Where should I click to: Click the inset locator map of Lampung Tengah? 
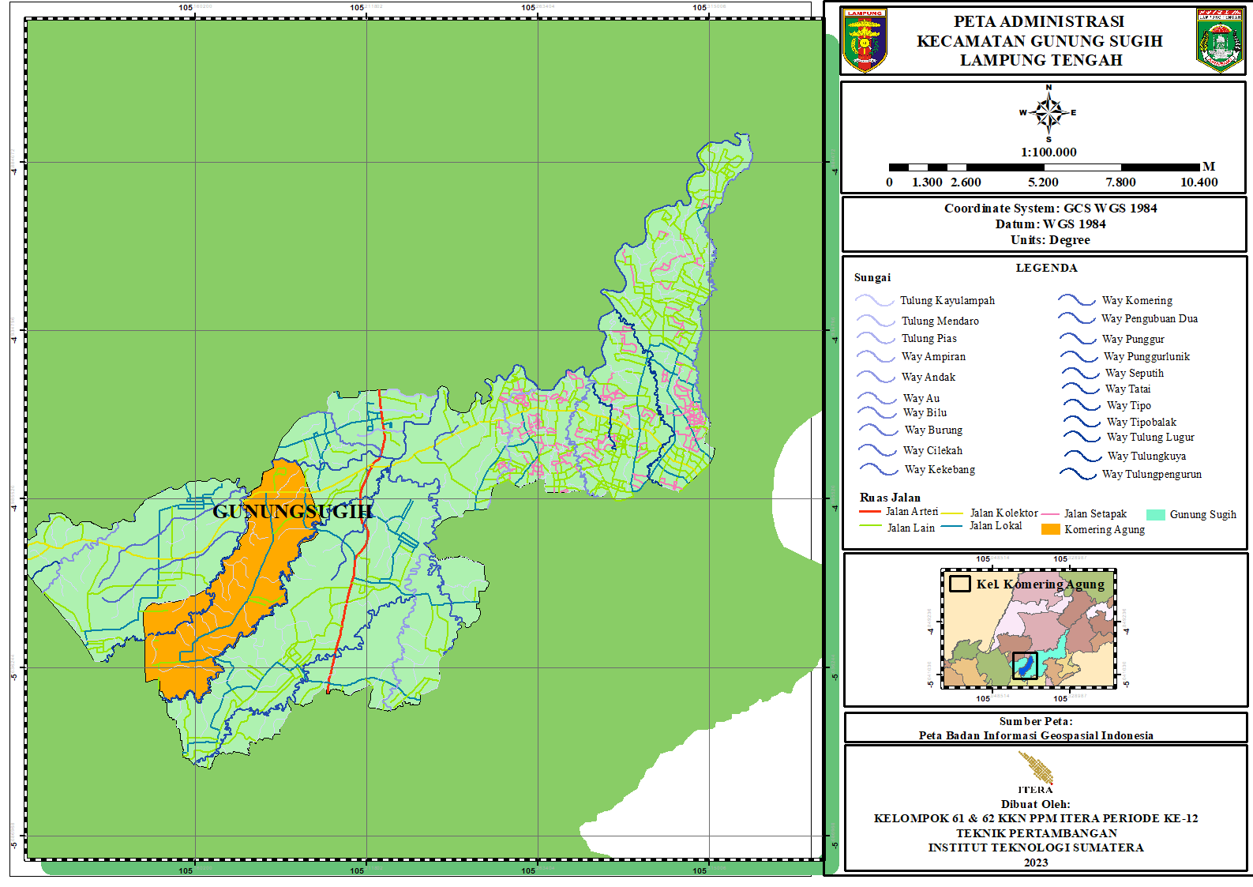point(1029,628)
